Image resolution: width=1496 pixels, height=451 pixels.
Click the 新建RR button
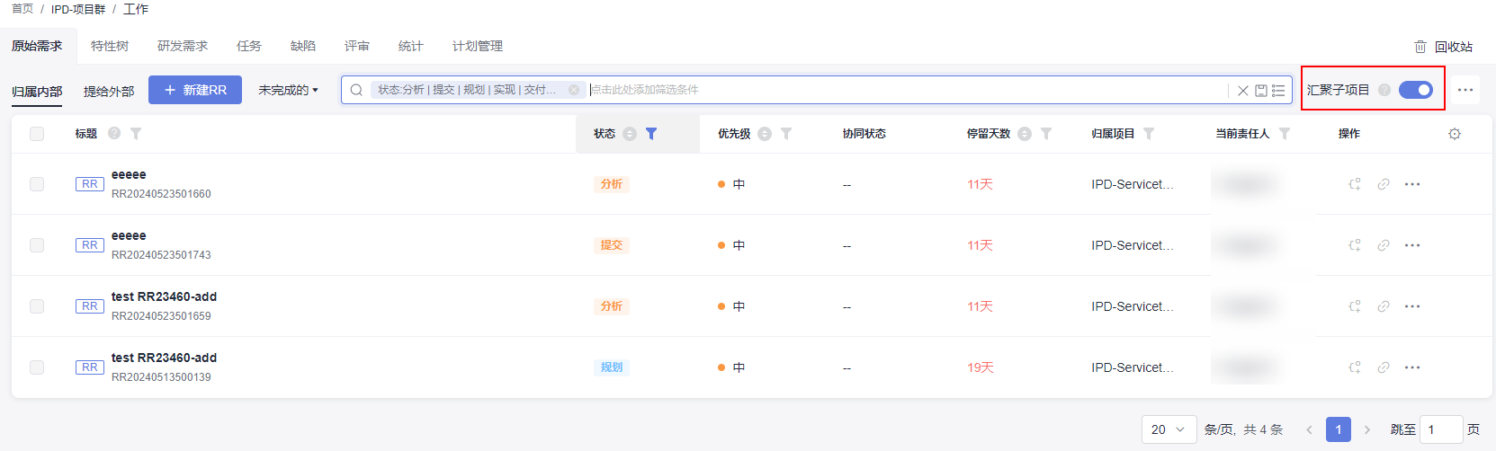click(195, 90)
